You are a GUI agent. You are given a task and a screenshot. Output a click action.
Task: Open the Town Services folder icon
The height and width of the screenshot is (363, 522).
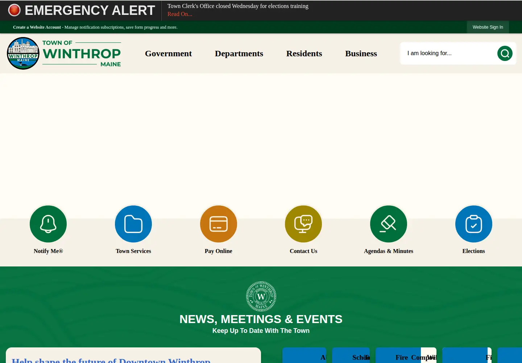pos(133,224)
